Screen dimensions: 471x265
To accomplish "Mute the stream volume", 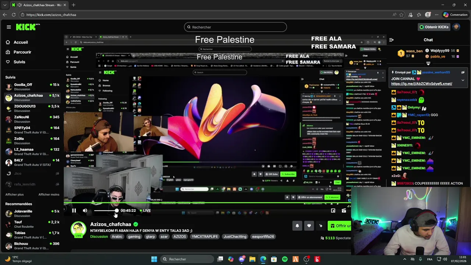I will point(85,211).
